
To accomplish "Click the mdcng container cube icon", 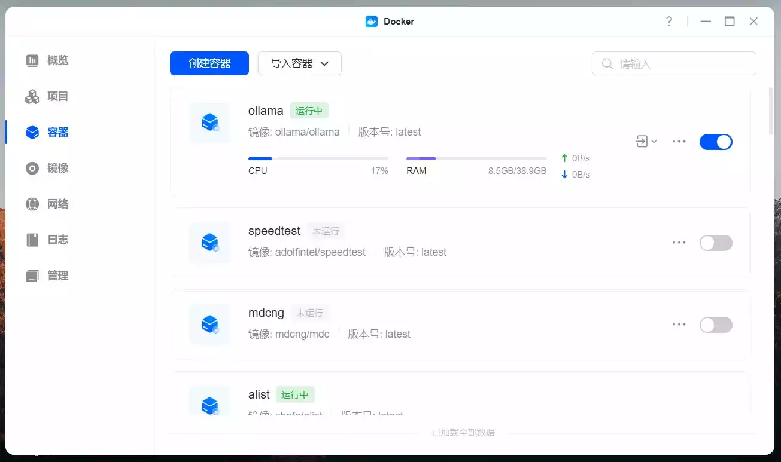I will 209,325.
